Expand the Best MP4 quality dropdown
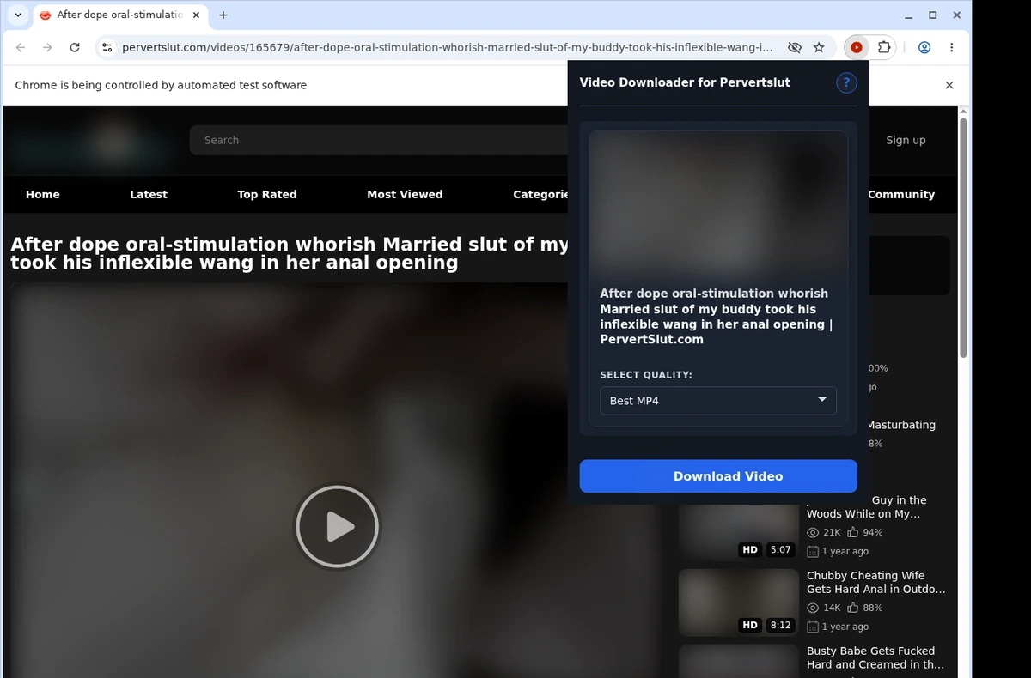 (x=718, y=401)
